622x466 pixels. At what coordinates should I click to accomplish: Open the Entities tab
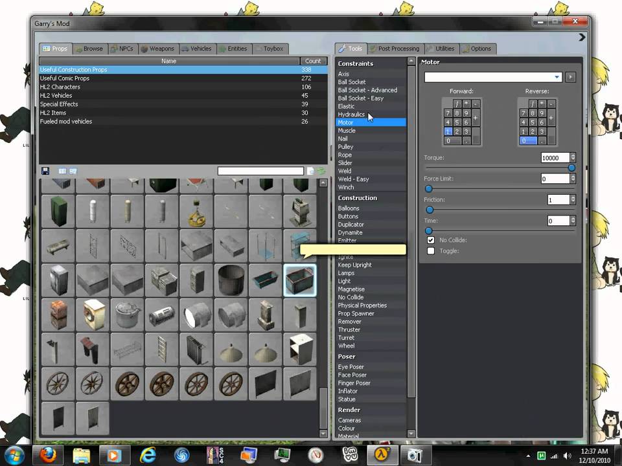234,49
